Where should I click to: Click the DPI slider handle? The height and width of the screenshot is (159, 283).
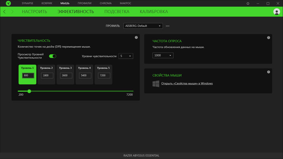[x=29, y=91]
